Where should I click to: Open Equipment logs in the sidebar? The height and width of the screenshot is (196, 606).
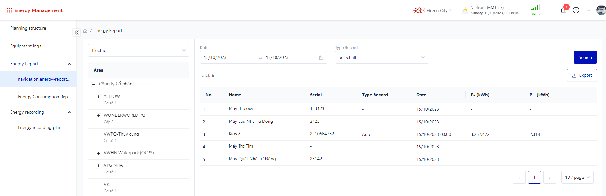coord(26,46)
